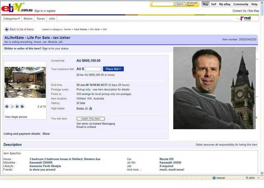Open the My eBay tab
The width and height of the screenshot is (264, 188).
pos(225,4)
